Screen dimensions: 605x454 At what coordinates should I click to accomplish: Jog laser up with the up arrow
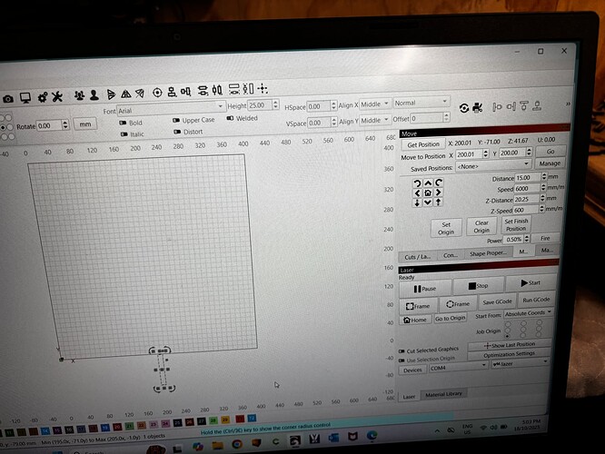click(428, 183)
